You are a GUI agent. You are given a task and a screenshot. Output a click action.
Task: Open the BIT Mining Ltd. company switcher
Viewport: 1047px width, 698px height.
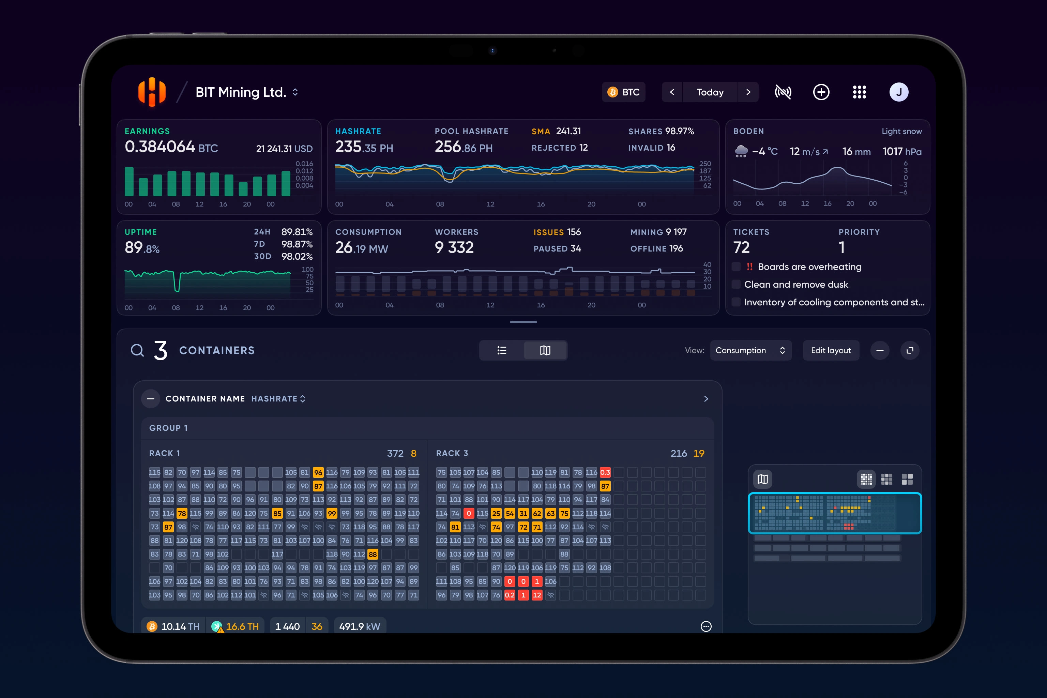pos(247,92)
